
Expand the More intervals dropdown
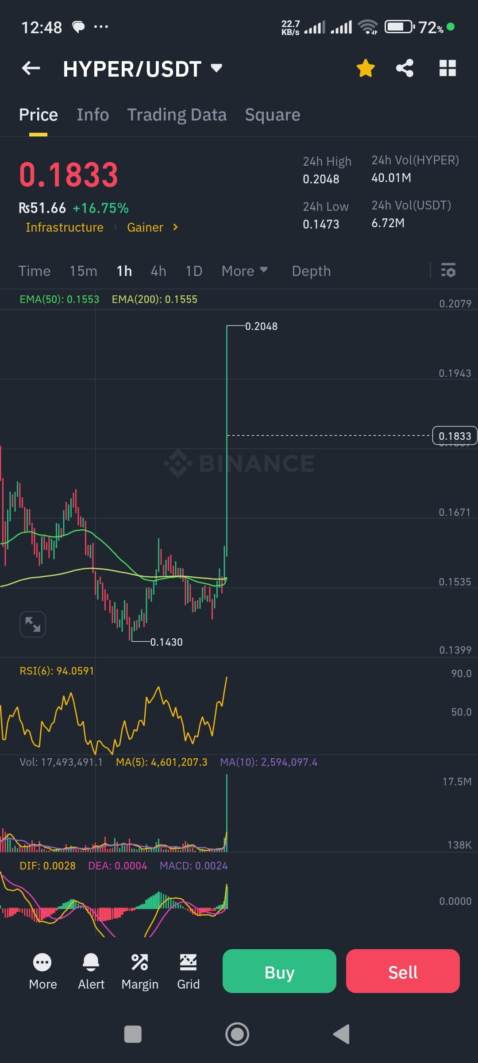tap(245, 271)
